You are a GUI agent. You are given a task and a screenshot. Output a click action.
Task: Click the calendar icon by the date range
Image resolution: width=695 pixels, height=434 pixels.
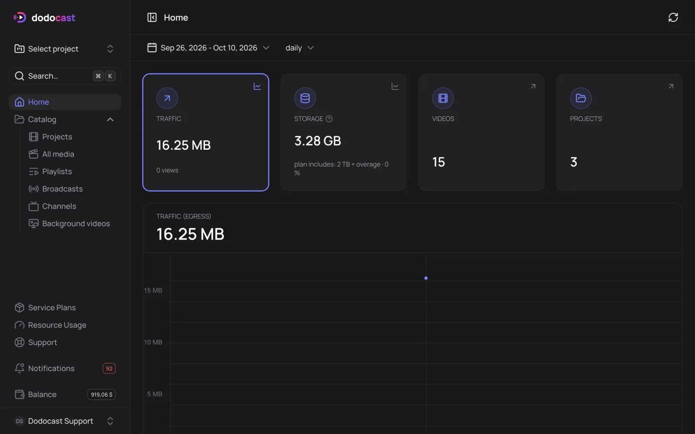(x=152, y=48)
